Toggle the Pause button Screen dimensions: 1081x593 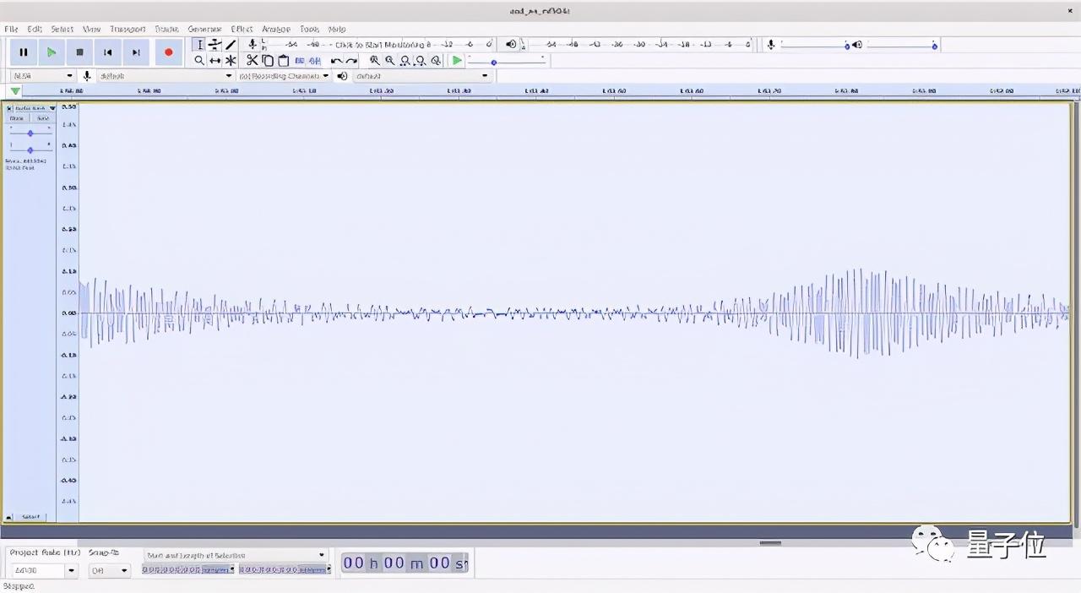pos(24,52)
